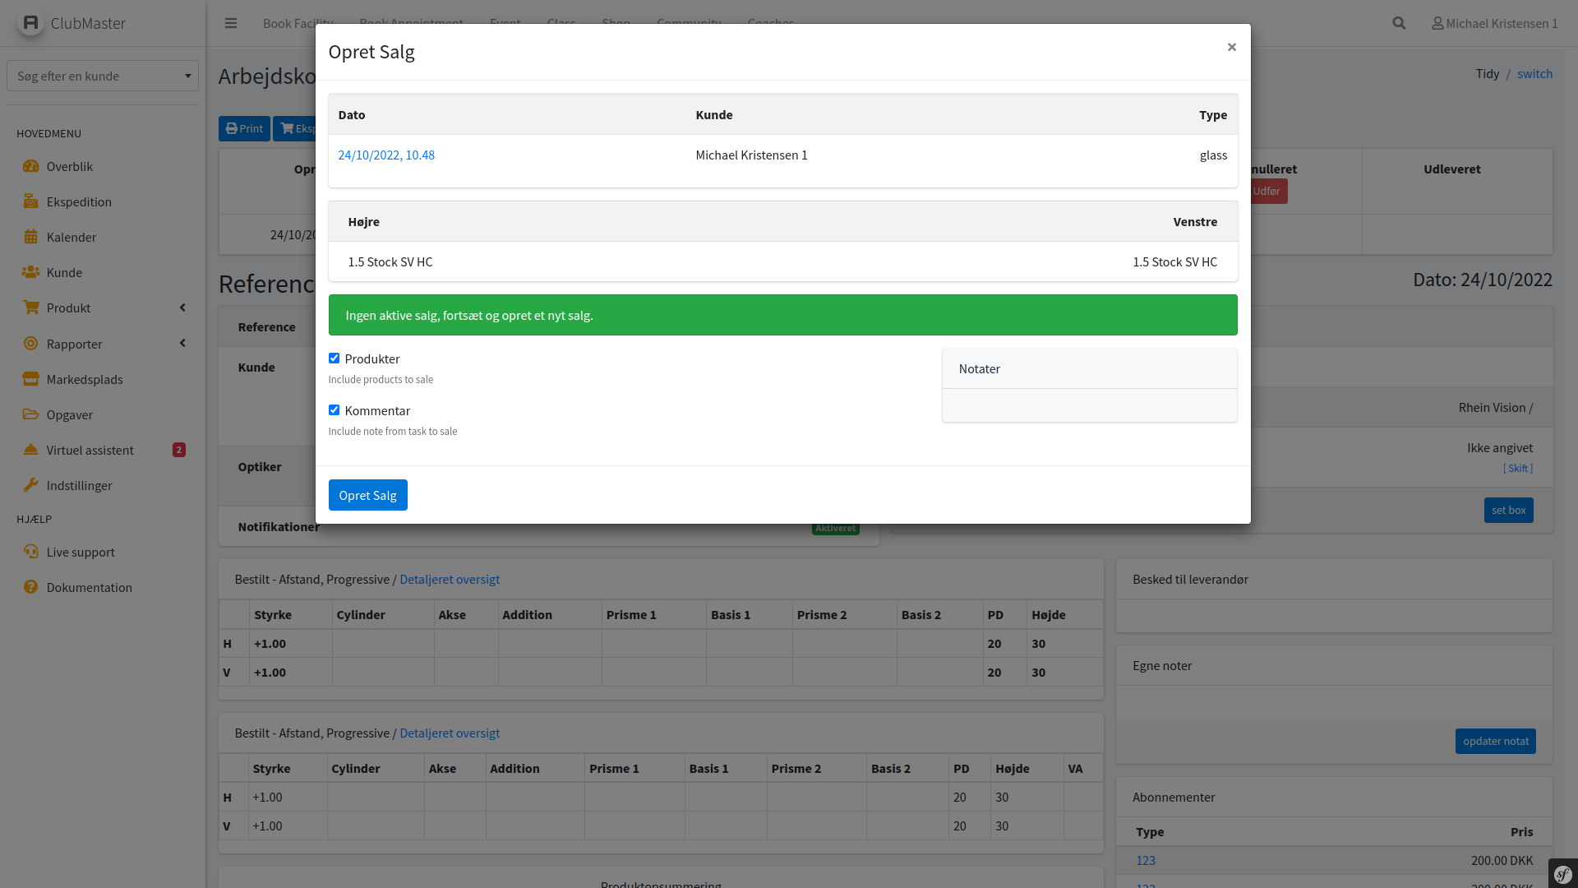Open the 'Søg efter en kunde' dropdown
The height and width of the screenshot is (888, 1578).
click(103, 76)
